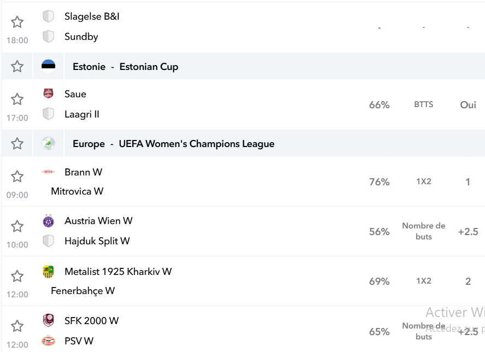Screen dimensions: 485x352
Task: Click the SFK 2000 W club badge
Action: click(48, 320)
